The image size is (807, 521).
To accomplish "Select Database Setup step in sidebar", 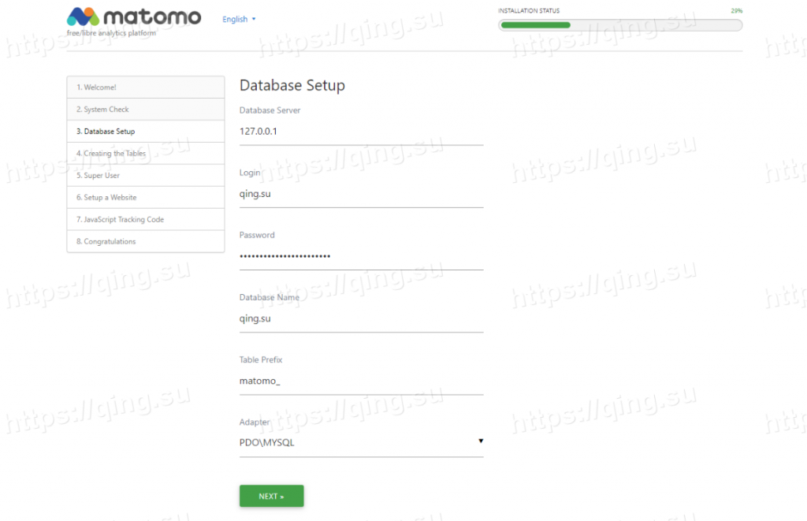I will pyautogui.click(x=145, y=132).
